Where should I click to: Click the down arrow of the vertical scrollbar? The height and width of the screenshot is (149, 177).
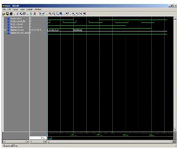coord(175,130)
